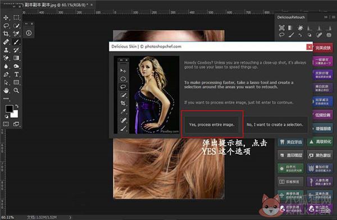Click the zoom percentage field 60.11%
Viewport: 337px width, 220px height.
[x=7, y=217]
